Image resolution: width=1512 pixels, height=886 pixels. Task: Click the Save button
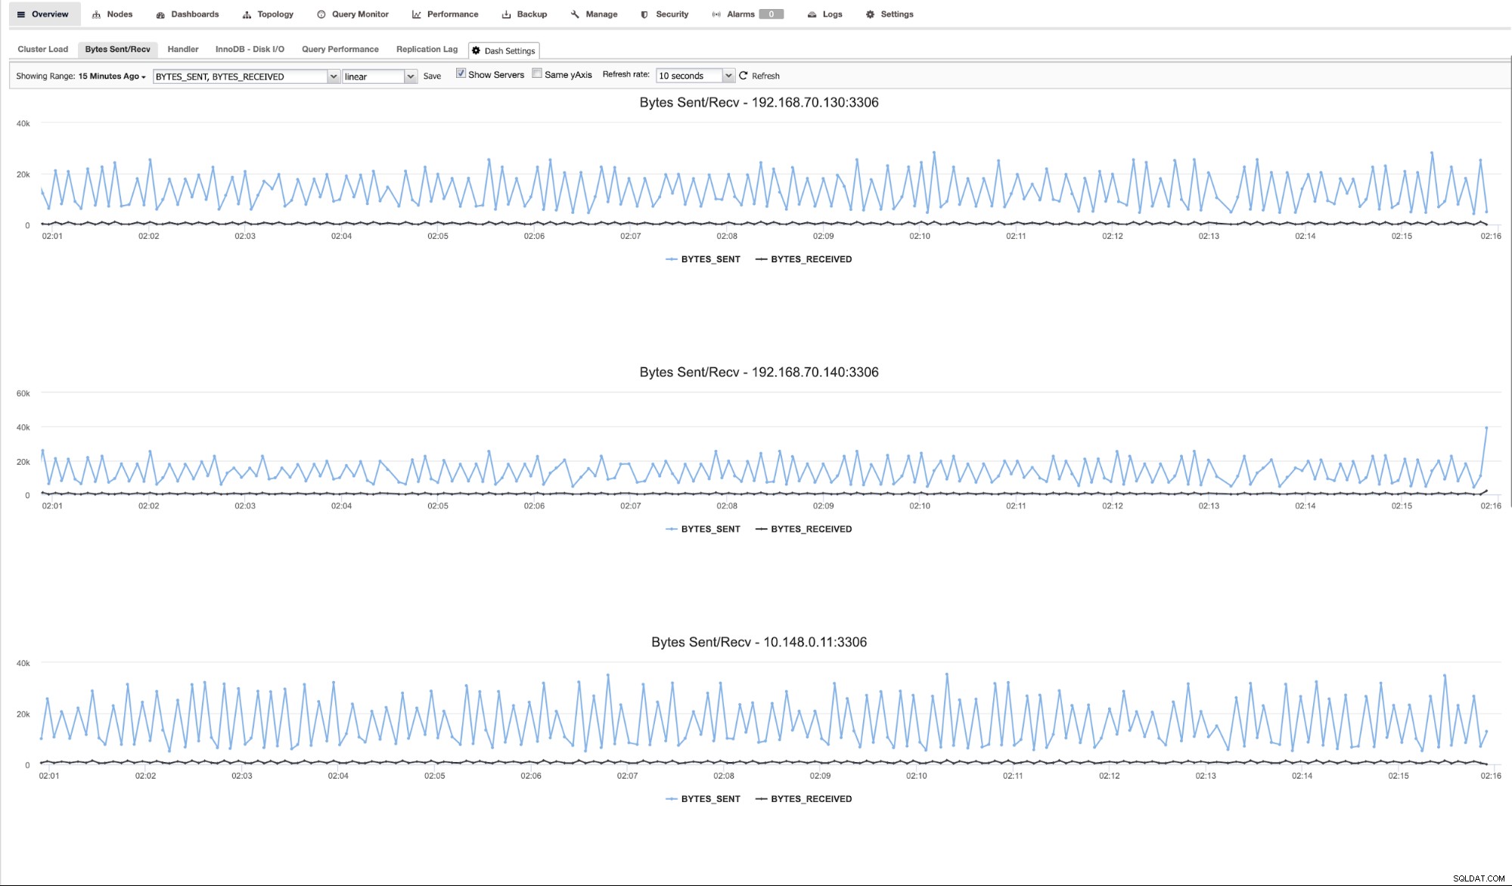tap(432, 76)
